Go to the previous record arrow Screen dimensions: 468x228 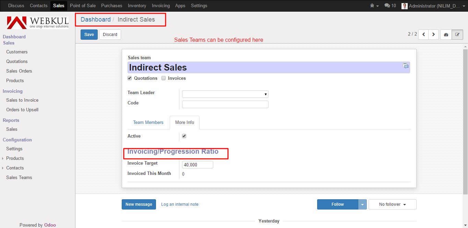[423, 35]
